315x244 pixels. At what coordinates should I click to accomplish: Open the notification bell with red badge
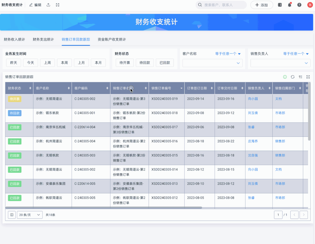[x=289, y=5]
